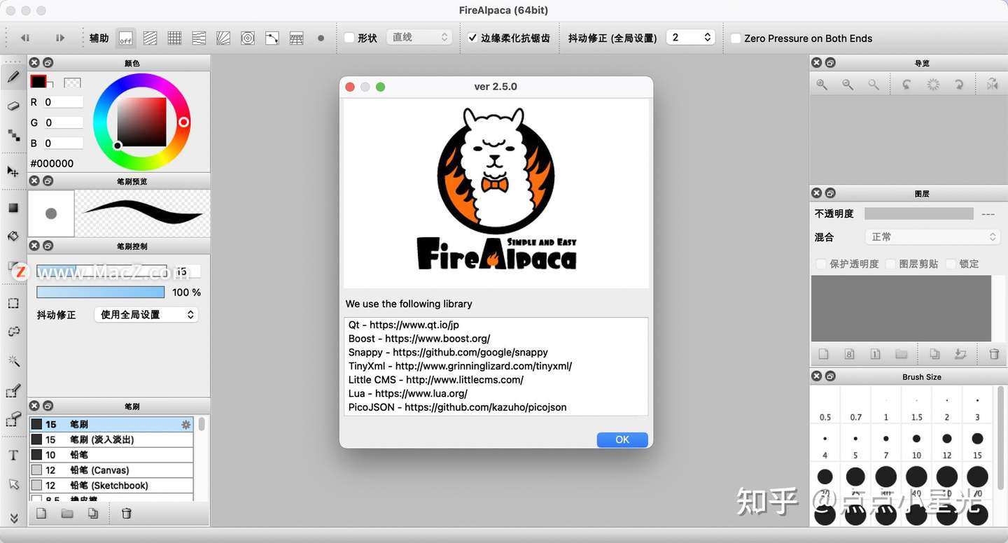
Task: Select the Magic Wand tool
Action: click(x=13, y=361)
